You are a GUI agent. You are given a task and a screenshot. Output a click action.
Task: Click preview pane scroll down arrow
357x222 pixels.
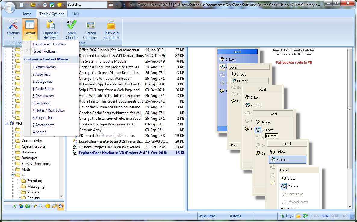click(350, 207)
